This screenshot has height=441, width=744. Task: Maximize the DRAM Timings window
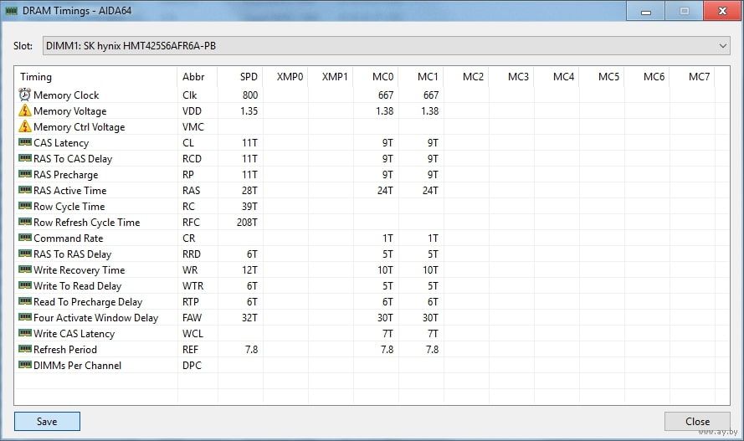(684, 12)
